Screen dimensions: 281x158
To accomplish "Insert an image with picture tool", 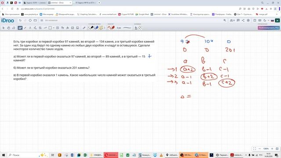I will 77,28.
